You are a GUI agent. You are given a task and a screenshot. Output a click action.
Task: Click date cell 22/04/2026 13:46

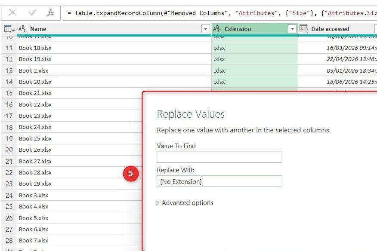pyautogui.click(x=337, y=59)
